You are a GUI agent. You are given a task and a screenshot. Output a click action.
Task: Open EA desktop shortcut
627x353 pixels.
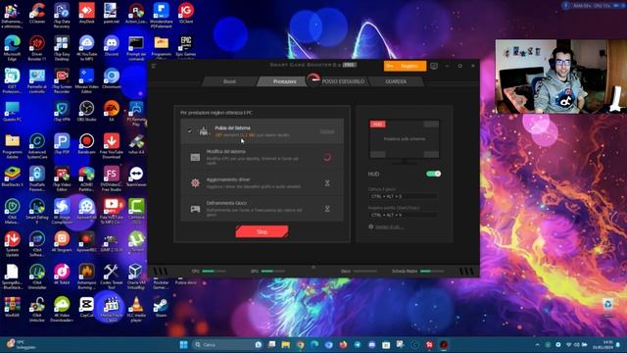[x=111, y=111]
